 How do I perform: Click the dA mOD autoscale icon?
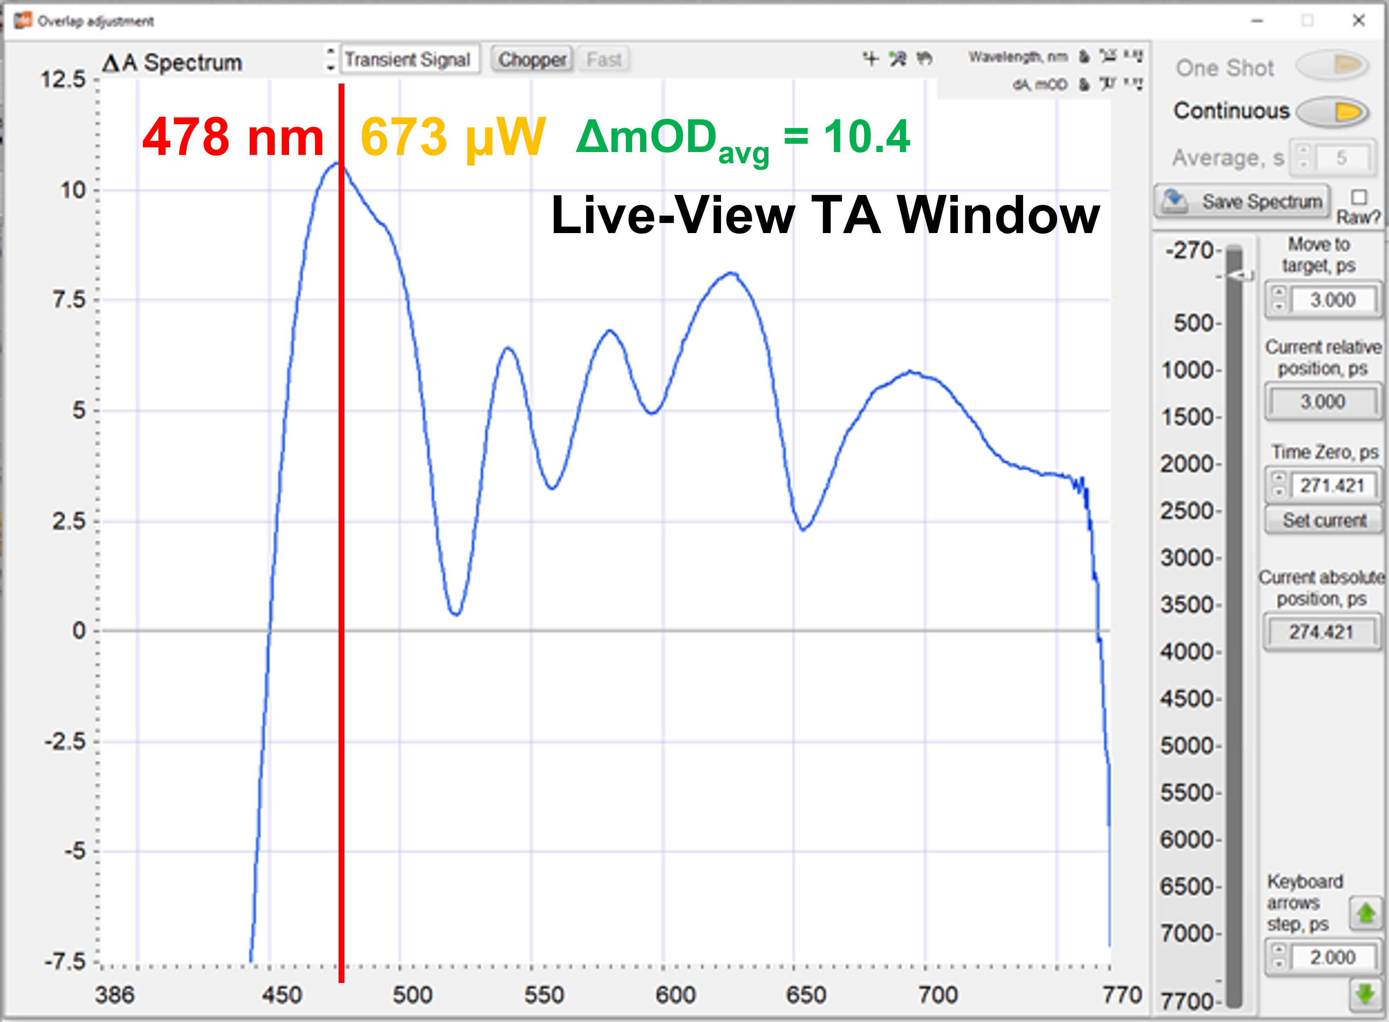(1108, 84)
